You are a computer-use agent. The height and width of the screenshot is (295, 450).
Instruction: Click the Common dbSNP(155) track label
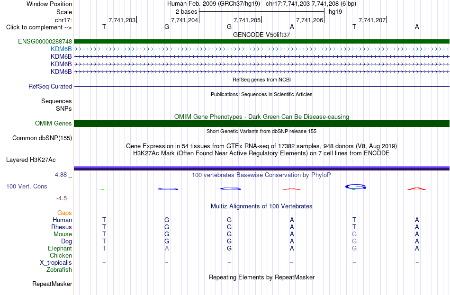click(42, 138)
